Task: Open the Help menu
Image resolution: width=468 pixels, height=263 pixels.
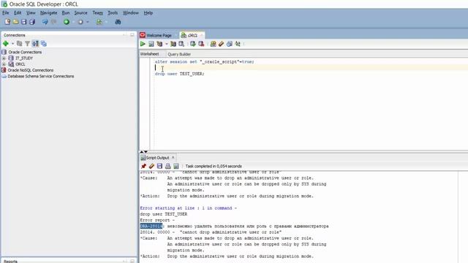Action: (148, 13)
